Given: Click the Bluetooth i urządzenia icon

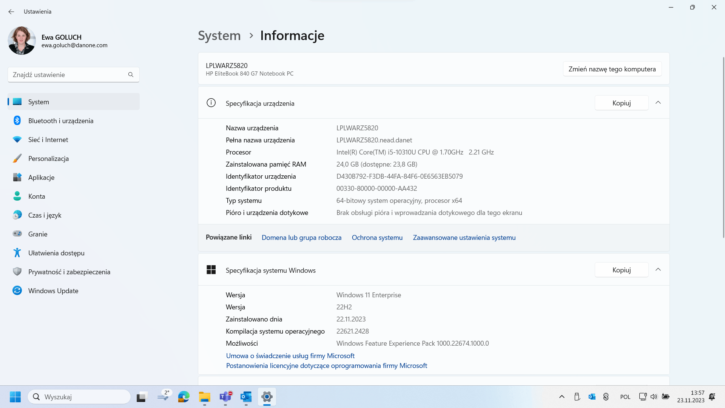Looking at the screenshot, I should (x=17, y=121).
